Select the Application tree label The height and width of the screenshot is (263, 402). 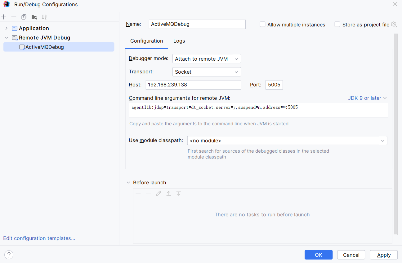coord(34,28)
